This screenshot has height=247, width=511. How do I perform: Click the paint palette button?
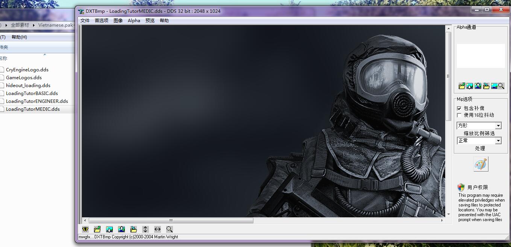coord(481,164)
